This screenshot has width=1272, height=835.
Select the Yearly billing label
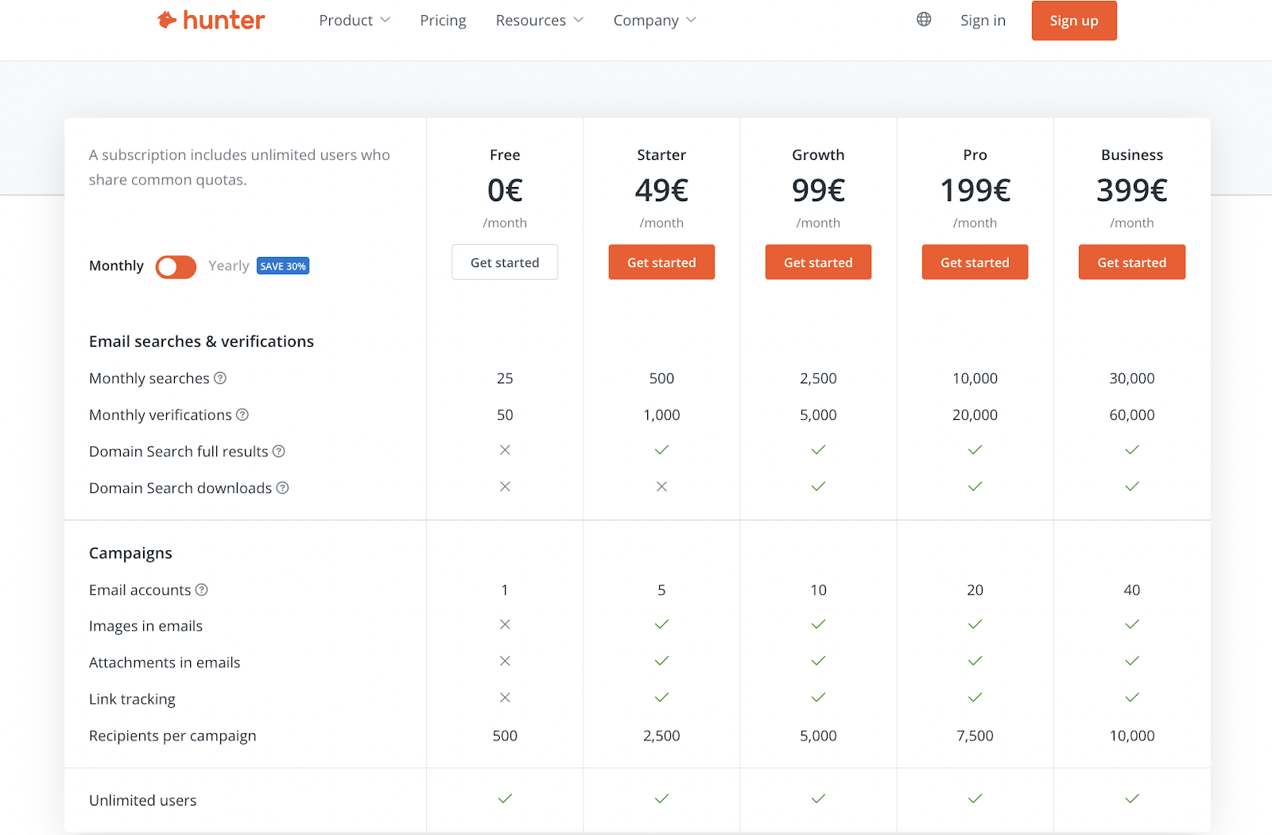pos(229,266)
